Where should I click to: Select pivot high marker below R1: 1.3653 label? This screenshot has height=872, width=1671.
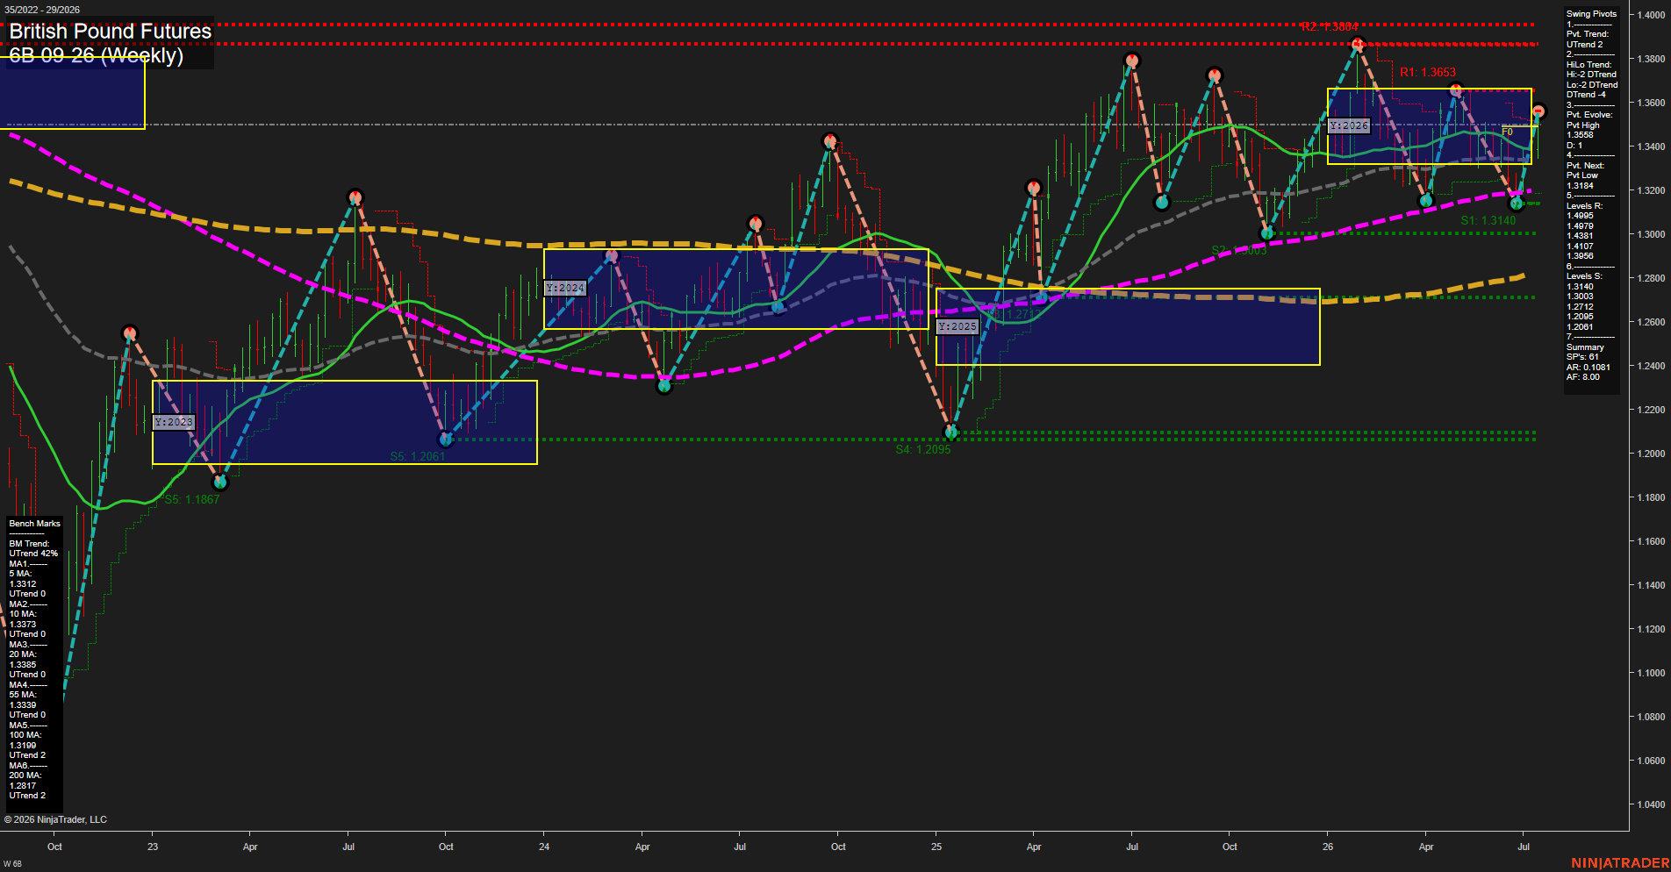click(1456, 89)
